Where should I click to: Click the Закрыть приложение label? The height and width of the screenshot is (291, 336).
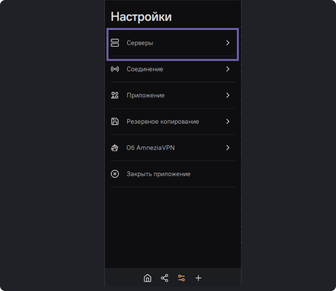158,174
